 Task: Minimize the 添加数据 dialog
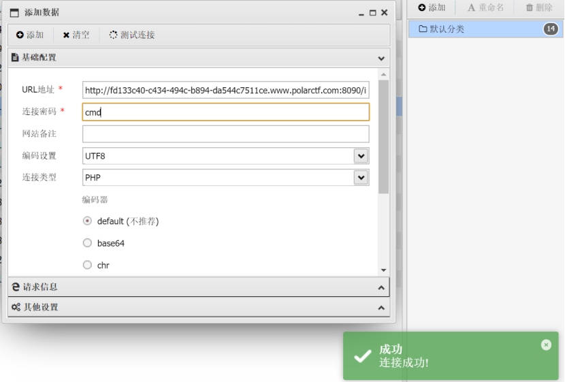click(x=361, y=14)
